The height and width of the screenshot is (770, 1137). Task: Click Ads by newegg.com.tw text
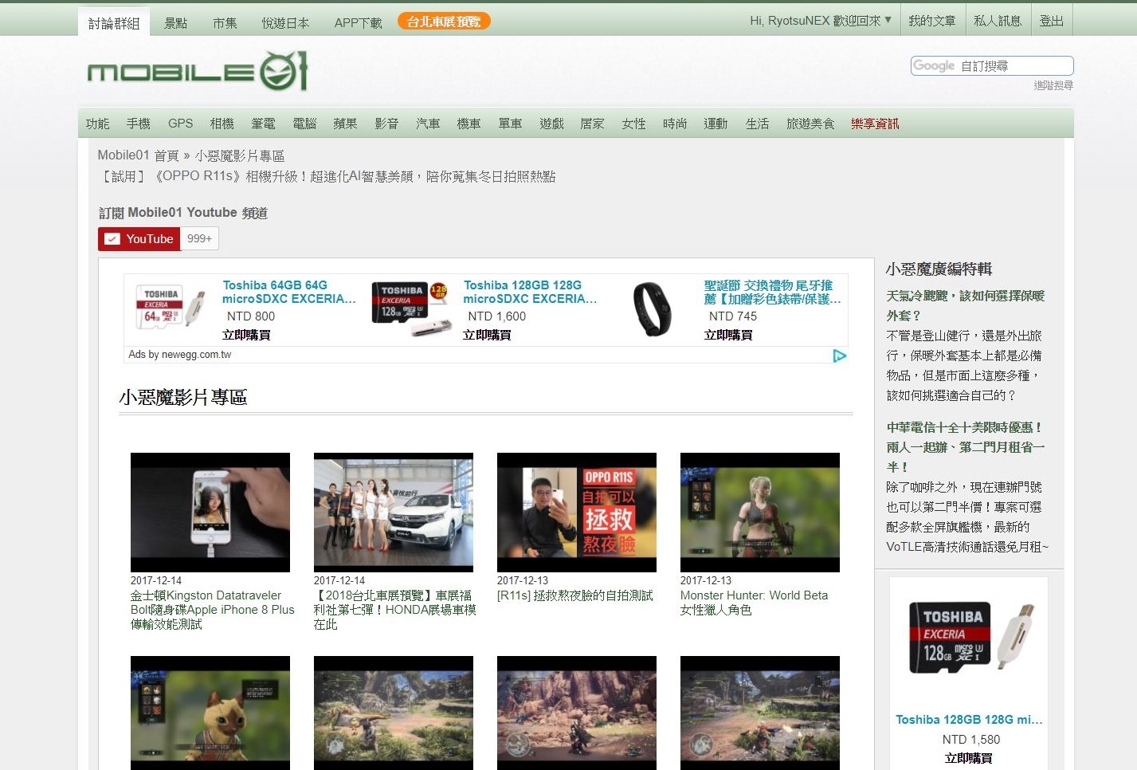click(x=180, y=355)
